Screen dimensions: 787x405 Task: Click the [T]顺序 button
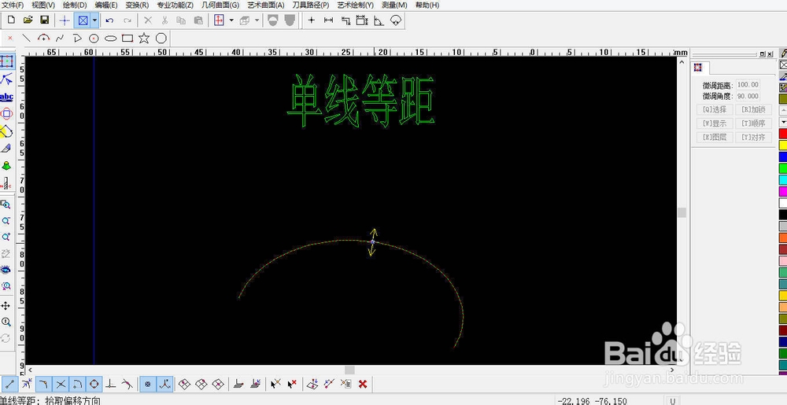(753, 123)
